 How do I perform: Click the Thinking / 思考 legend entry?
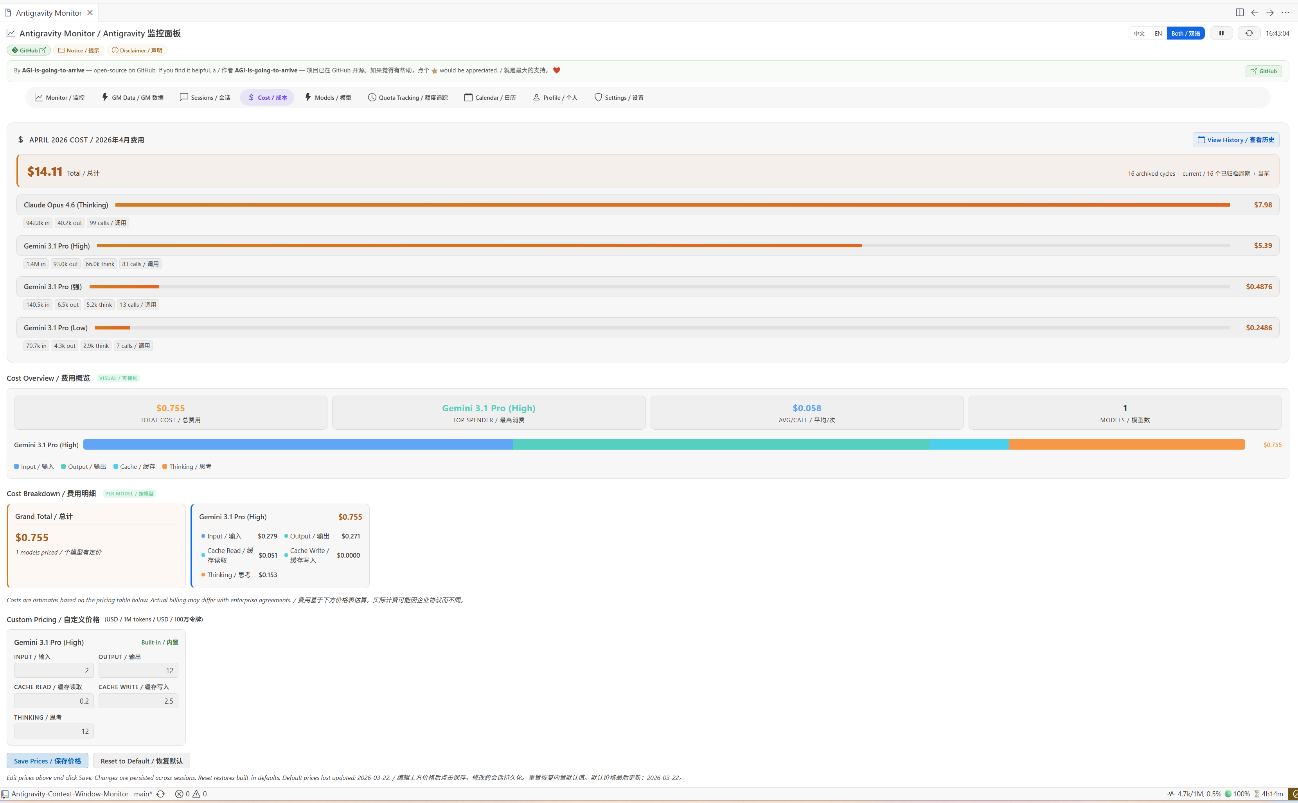pyautogui.click(x=187, y=466)
